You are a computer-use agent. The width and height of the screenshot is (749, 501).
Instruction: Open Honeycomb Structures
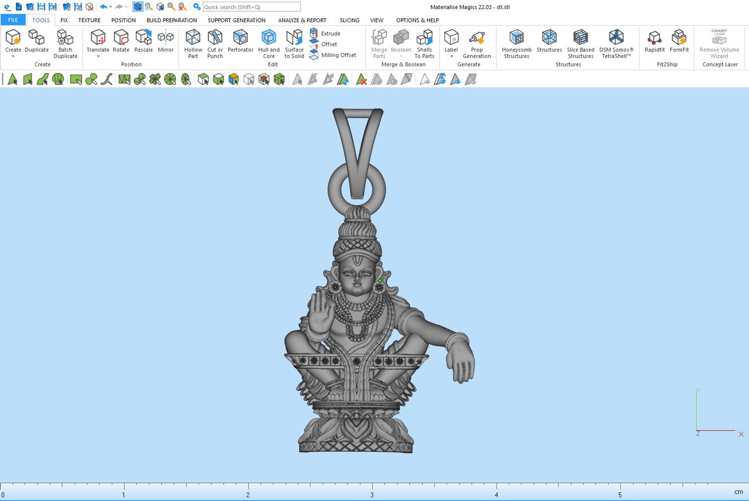(517, 44)
